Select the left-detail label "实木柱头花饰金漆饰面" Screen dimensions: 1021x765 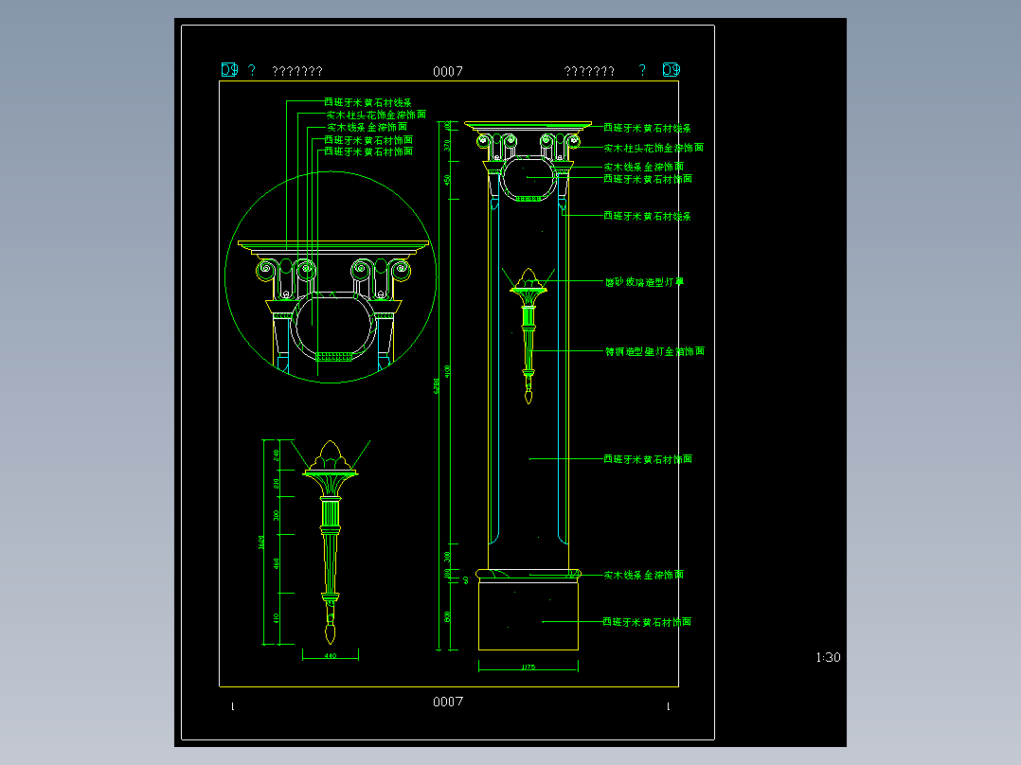click(x=376, y=115)
